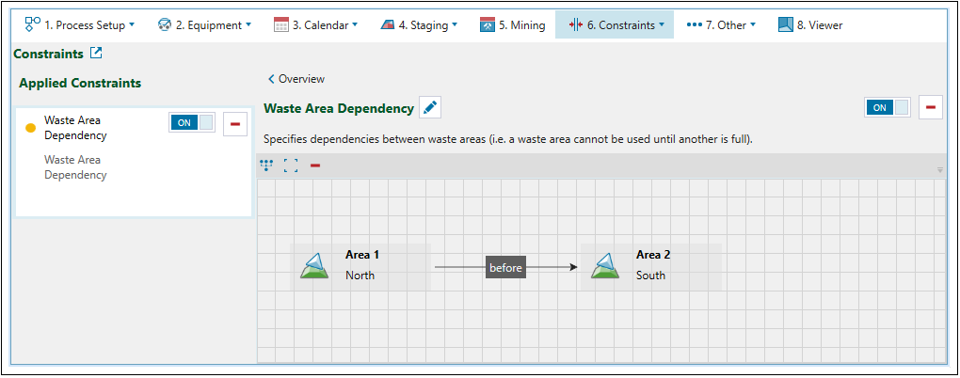Click the Constraints panel title
The image size is (960, 378).
(48, 54)
